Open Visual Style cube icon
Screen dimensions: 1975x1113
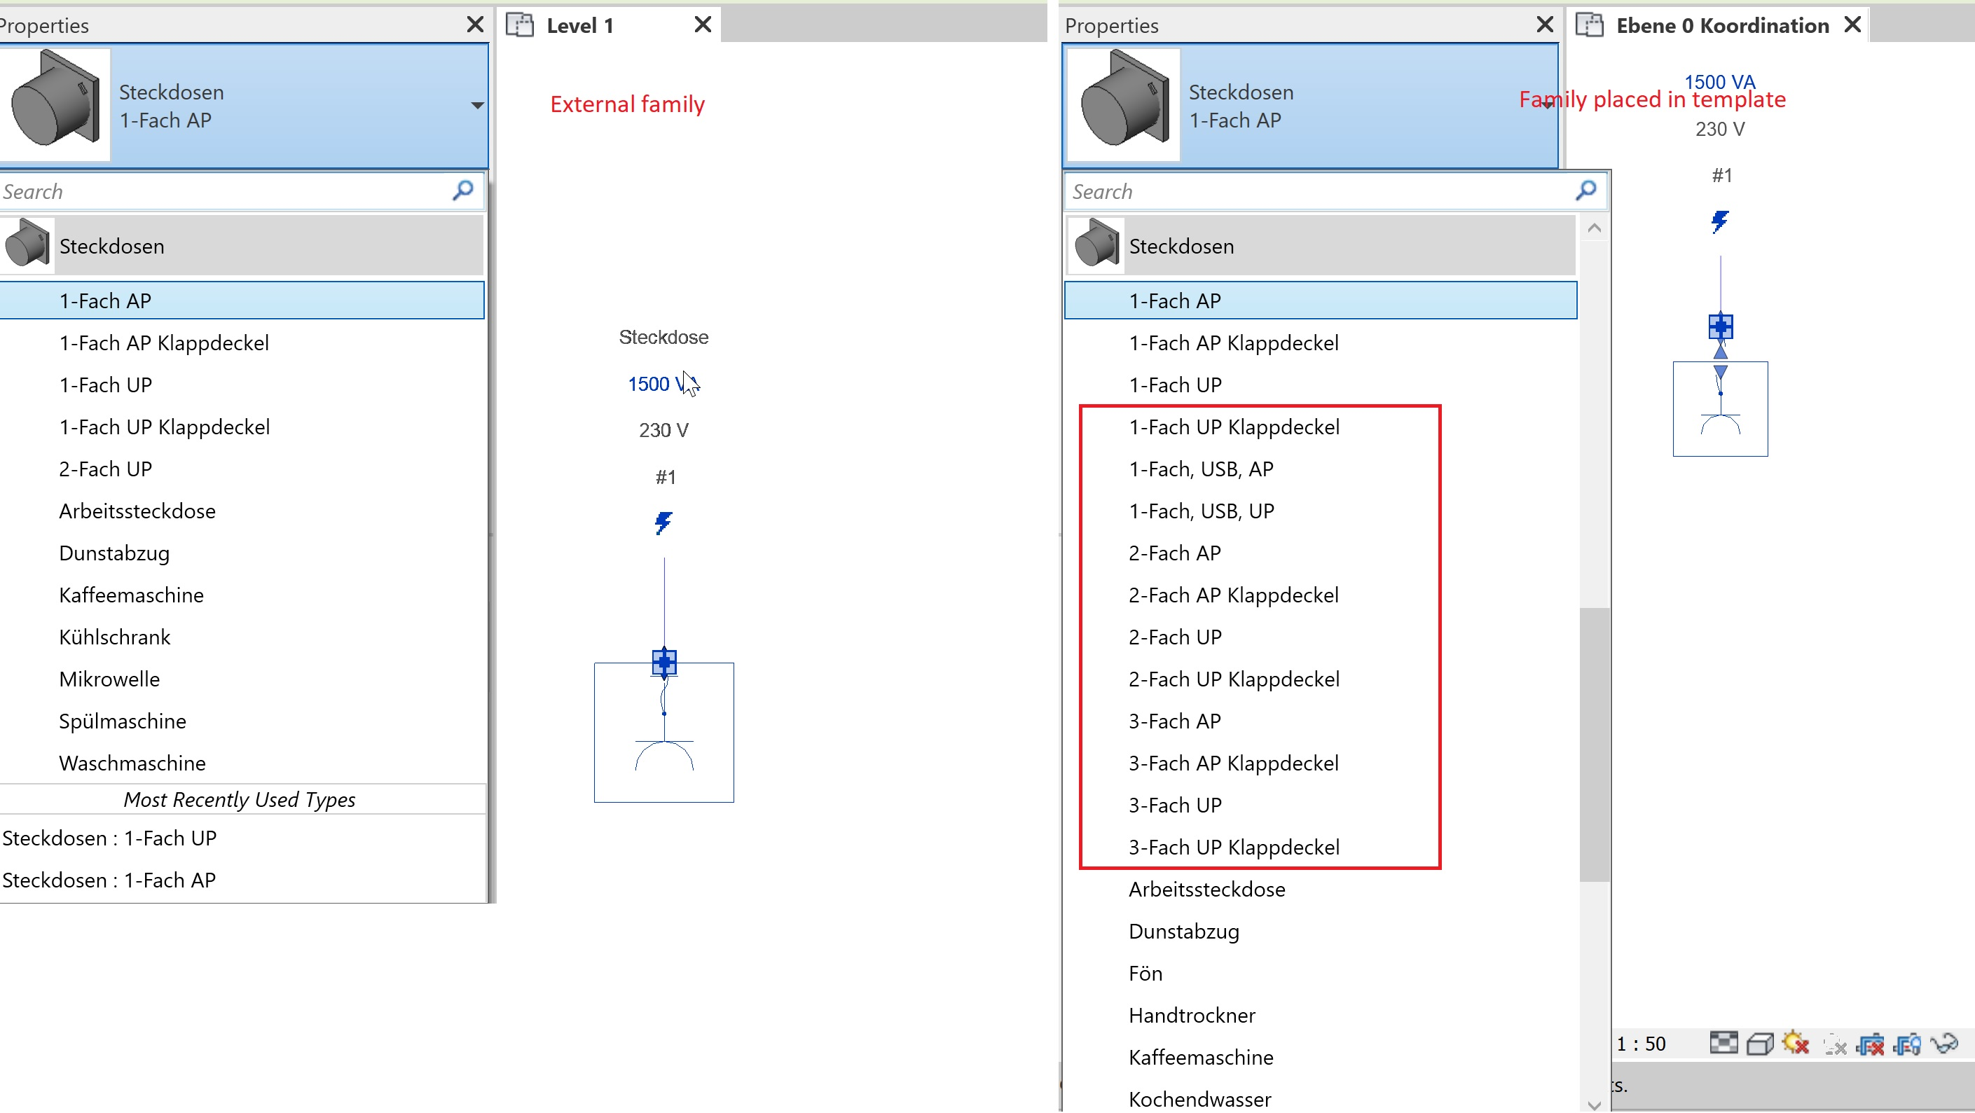1759,1043
